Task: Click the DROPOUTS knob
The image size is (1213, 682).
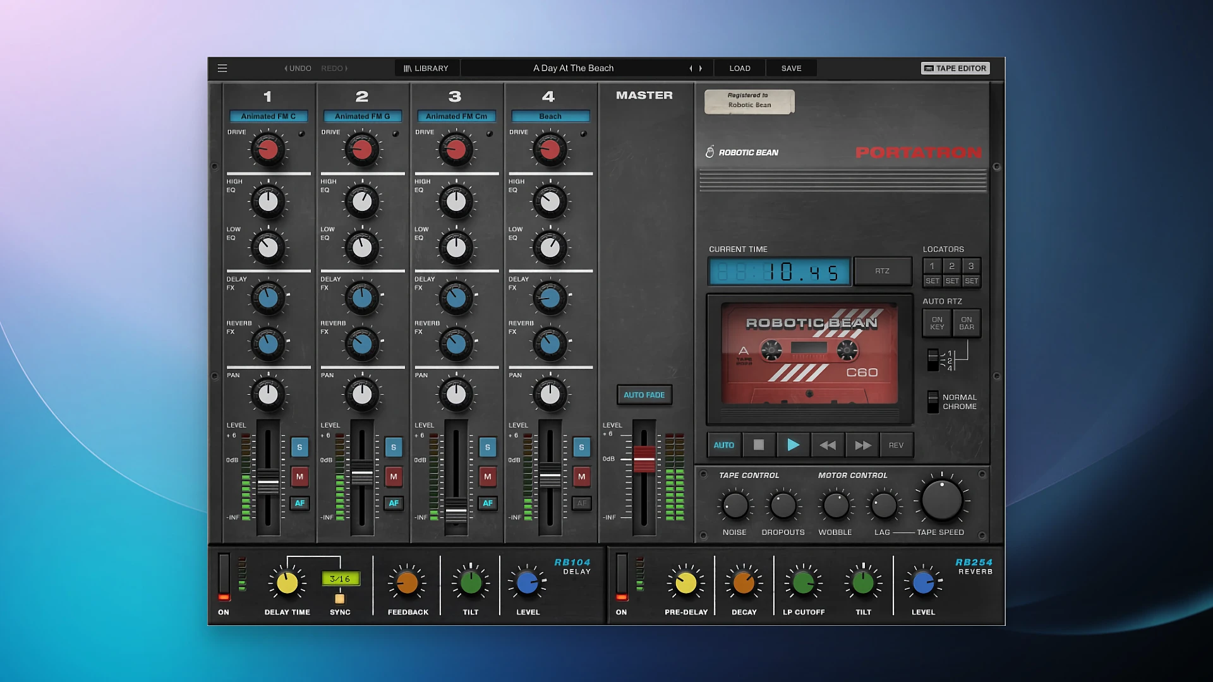Action: pyautogui.click(x=783, y=505)
